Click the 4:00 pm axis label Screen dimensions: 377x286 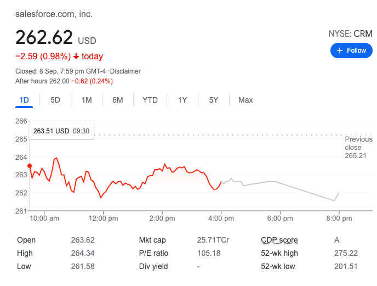coord(221,218)
